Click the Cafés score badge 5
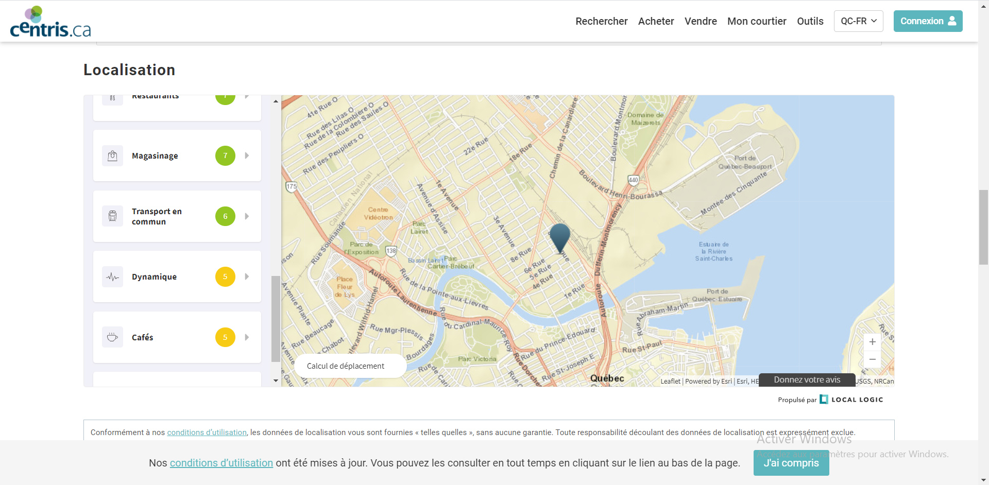 225,337
